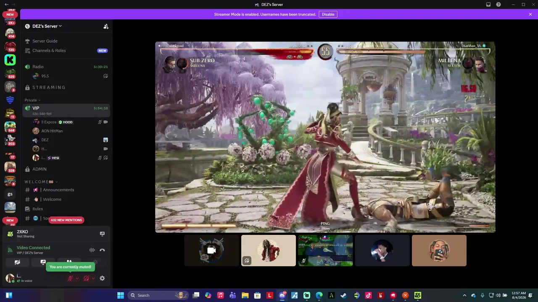Open the server with 414 badge
This screenshot has height=302, width=538.
point(10,33)
